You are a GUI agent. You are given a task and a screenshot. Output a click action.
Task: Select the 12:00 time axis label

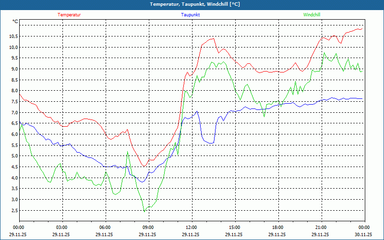tap(191, 228)
